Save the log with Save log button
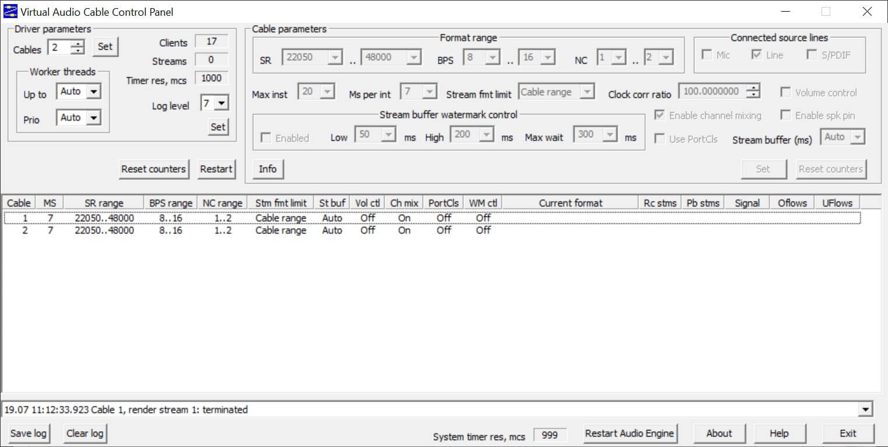888x447 pixels. tap(29, 434)
